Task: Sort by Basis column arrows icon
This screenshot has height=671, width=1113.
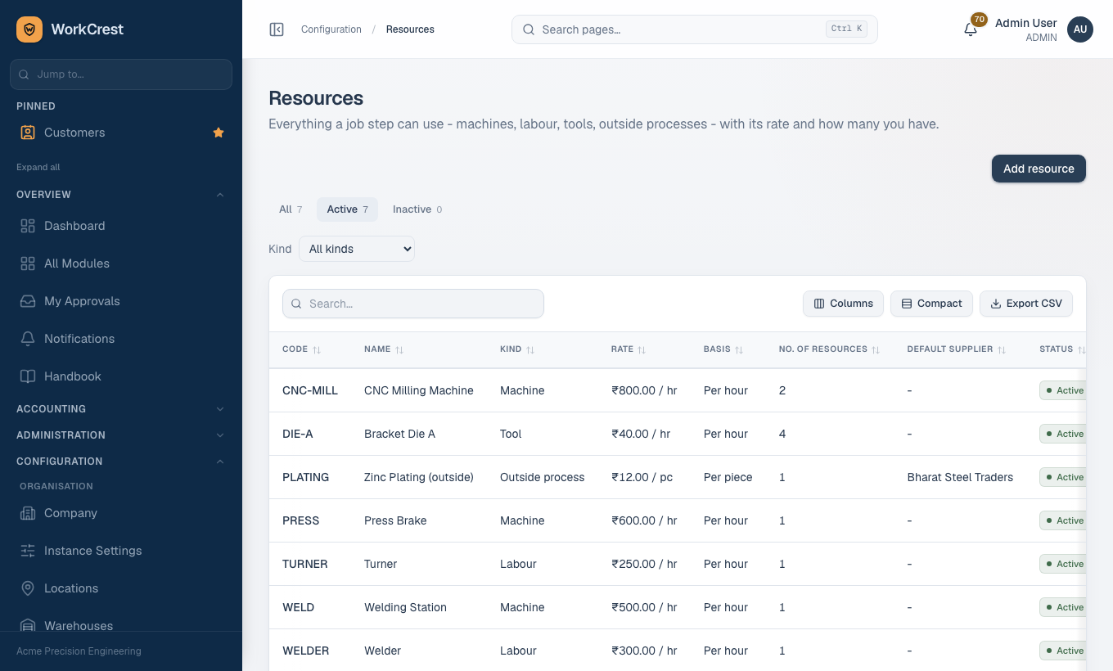Action: 739,349
